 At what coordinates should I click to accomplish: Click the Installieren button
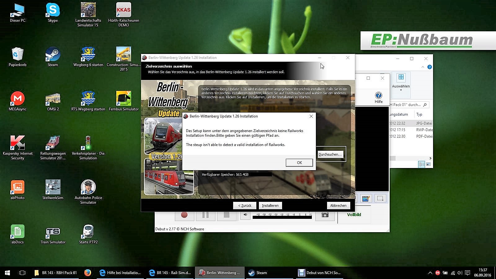point(270,206)
